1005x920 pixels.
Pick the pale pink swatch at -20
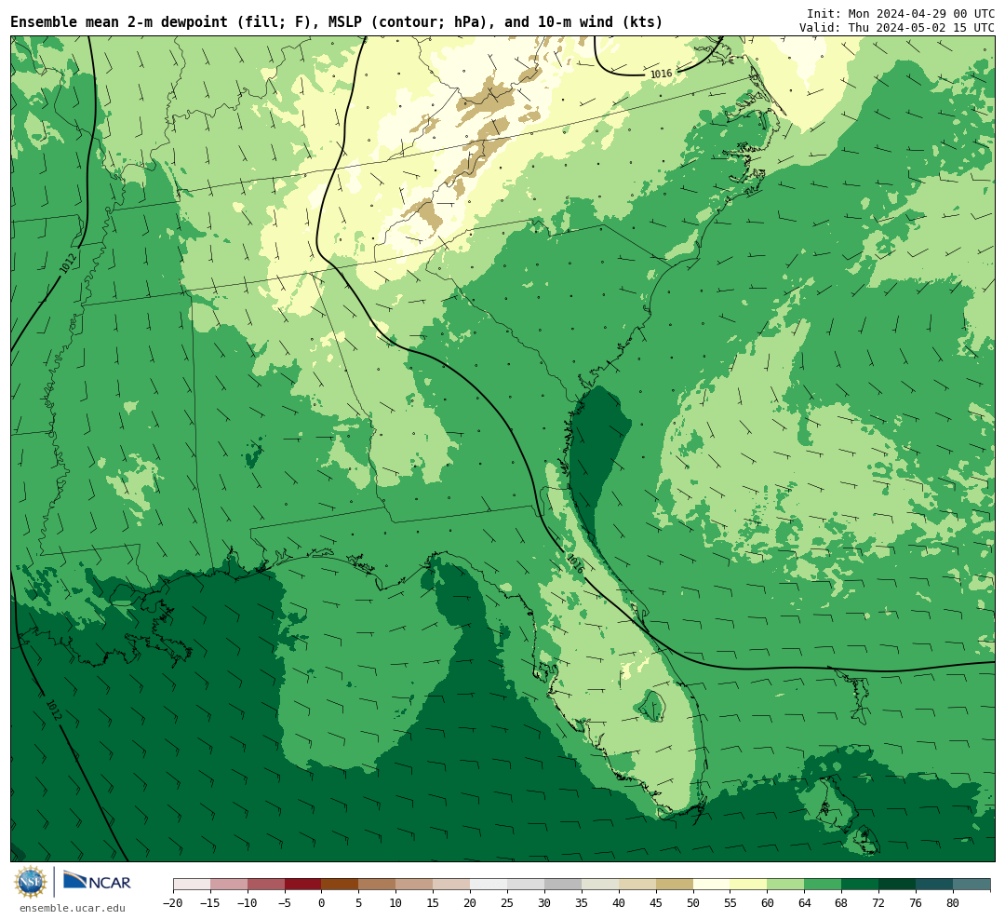pos(192,885)
